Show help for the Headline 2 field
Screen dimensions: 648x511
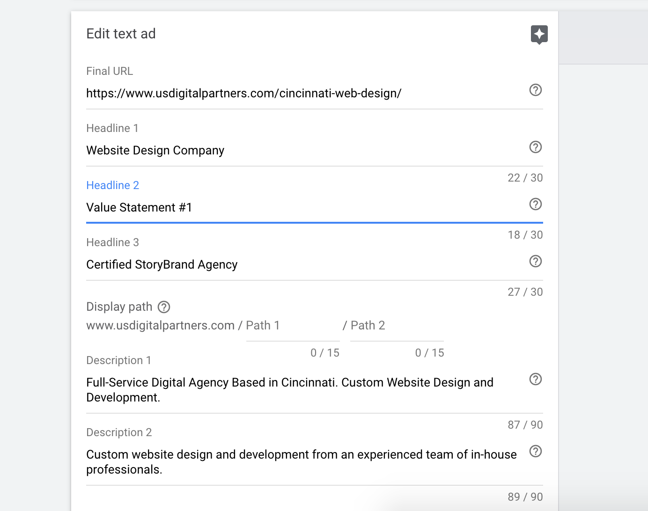pos(535,204)
